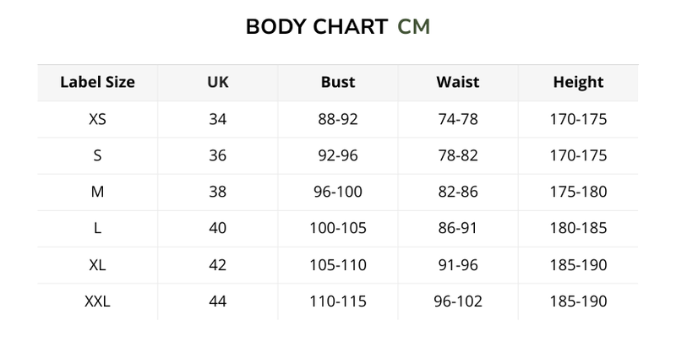Image resolution: width=676 pixels, height=342 pixels.
Task: Select UK size 40 cell
Action: pos(218,228)
